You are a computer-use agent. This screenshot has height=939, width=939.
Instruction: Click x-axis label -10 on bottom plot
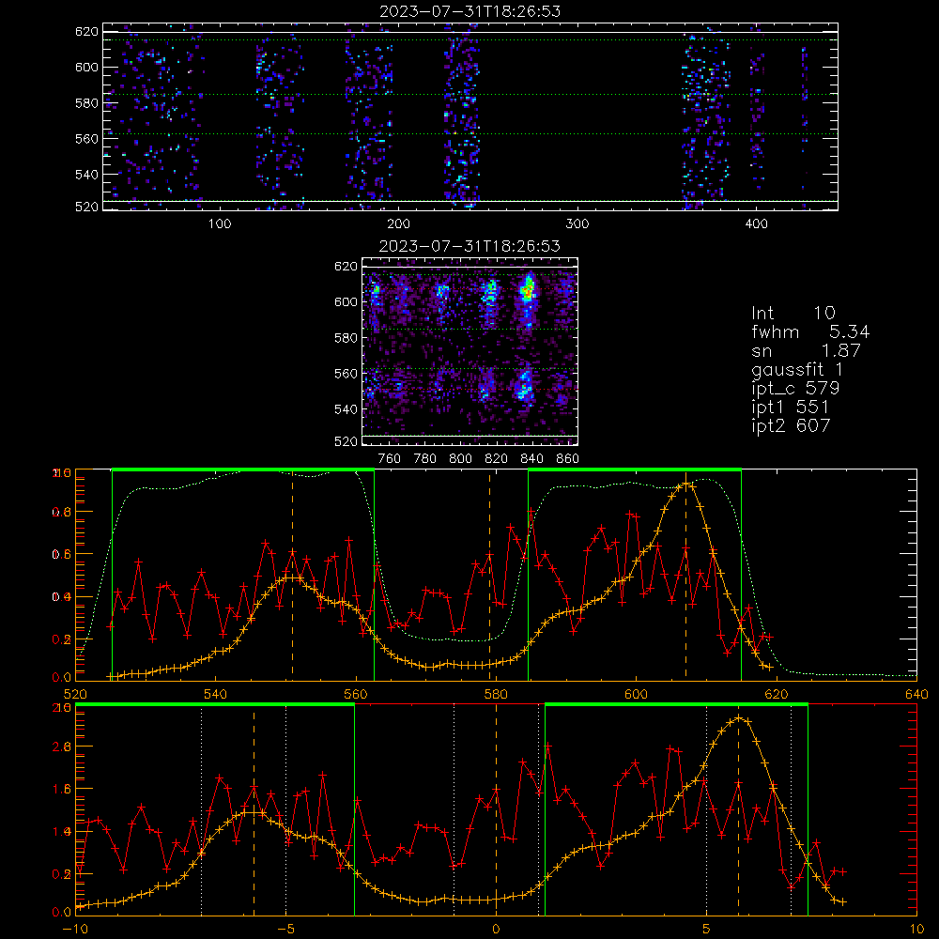tap(75, 930)
